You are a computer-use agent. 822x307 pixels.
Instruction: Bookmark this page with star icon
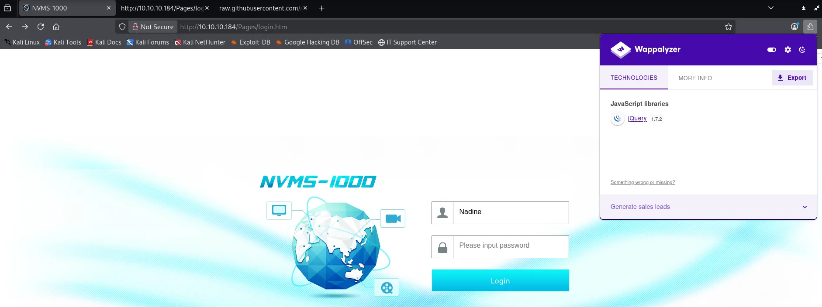click(x=729, y=27)
